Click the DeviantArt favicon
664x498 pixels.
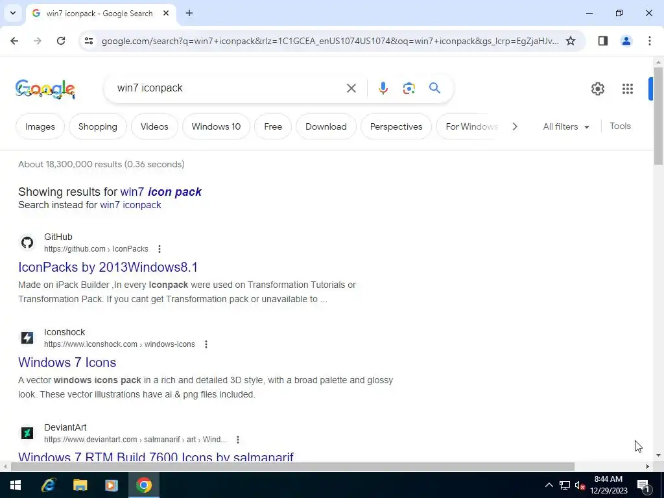coord(27,433)
